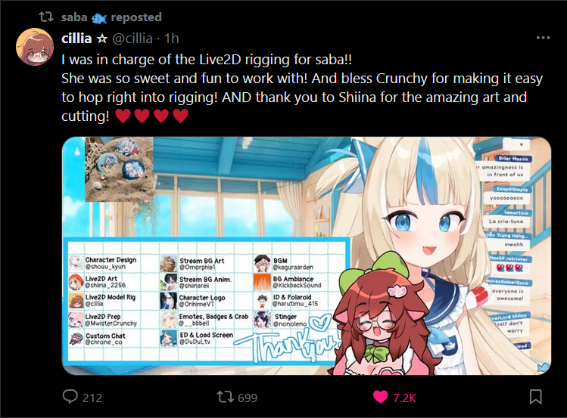This screenshot has width=567, height=418.
Task: Click the 7.2K likes count
Action: click(405, 398)
